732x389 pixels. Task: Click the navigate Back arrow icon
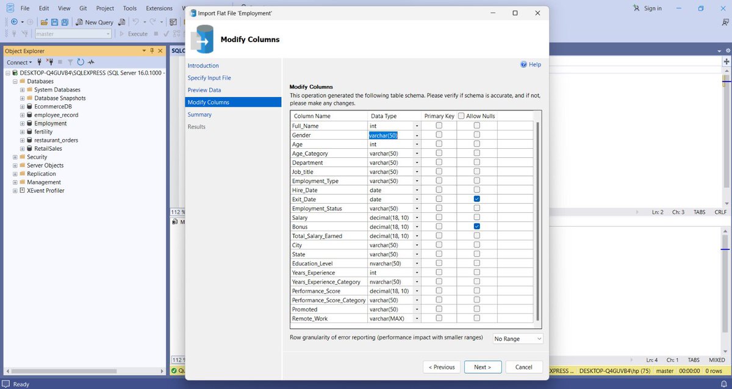point(14,22)
